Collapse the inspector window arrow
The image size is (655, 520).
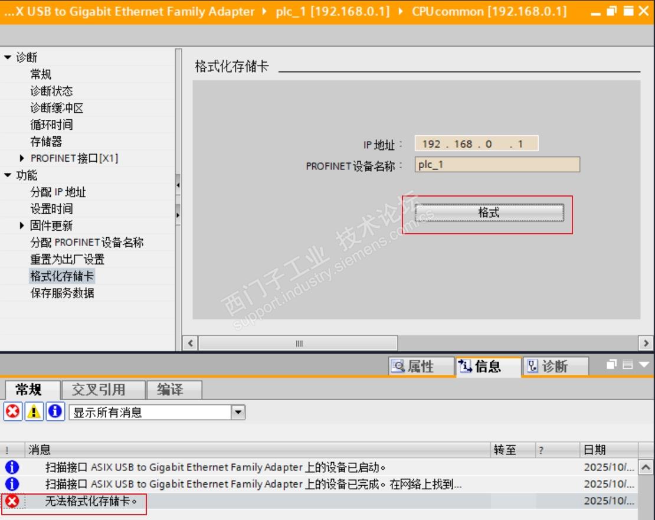tap(644, 365)
